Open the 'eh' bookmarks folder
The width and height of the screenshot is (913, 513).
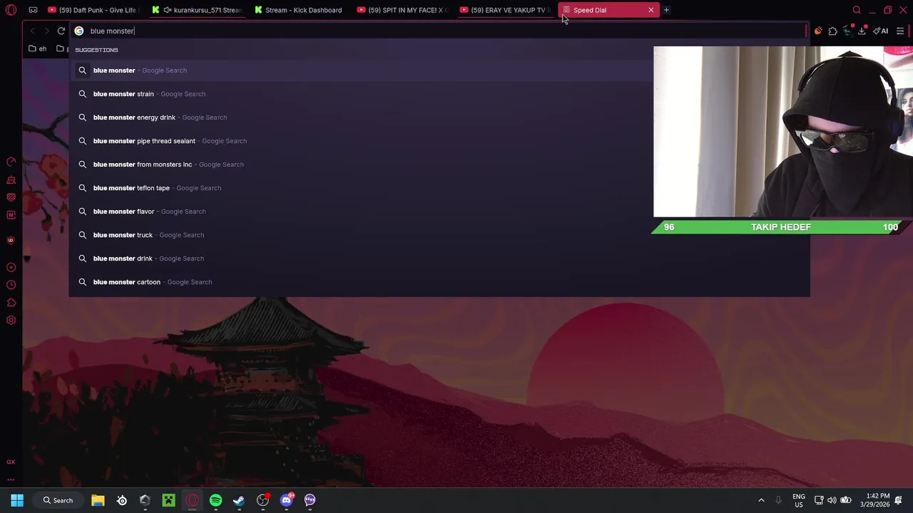pos(37,48)
